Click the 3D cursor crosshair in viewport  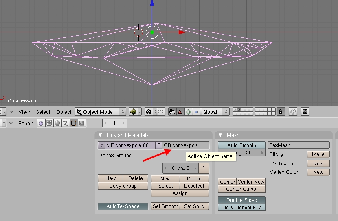tap(138, 32)
